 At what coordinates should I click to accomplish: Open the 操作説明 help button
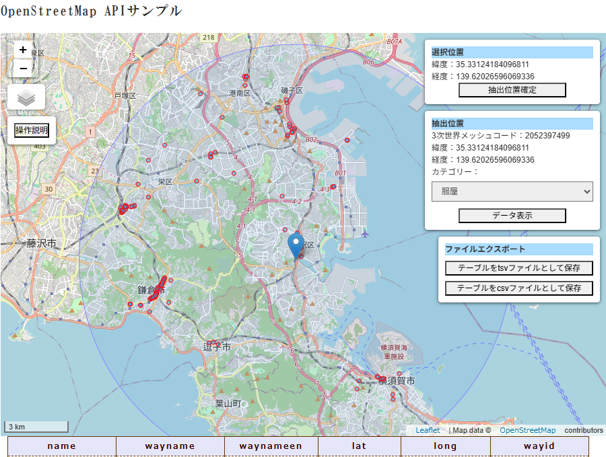pyautogui.click(x=32, y=130)
